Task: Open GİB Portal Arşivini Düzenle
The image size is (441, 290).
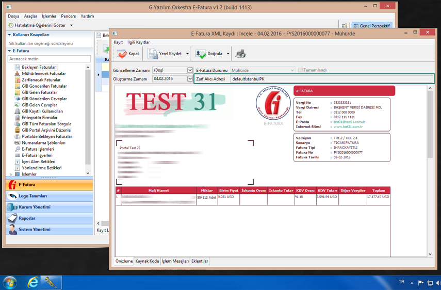Action: tap(46, 130)
